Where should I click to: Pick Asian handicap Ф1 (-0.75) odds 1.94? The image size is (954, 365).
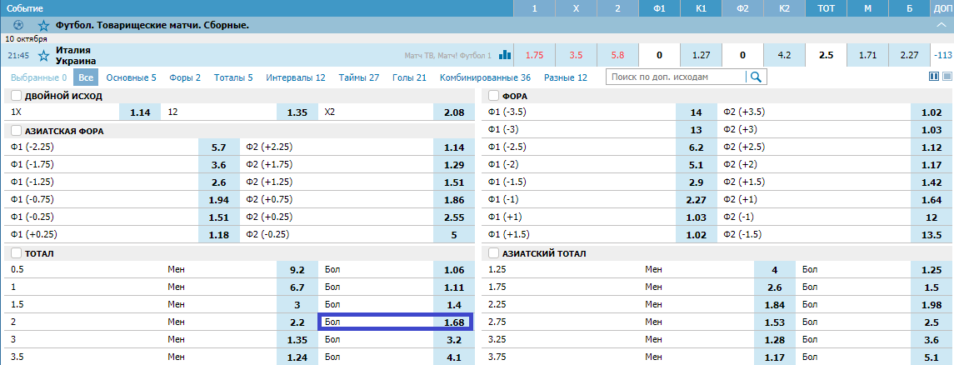point(219,199)
